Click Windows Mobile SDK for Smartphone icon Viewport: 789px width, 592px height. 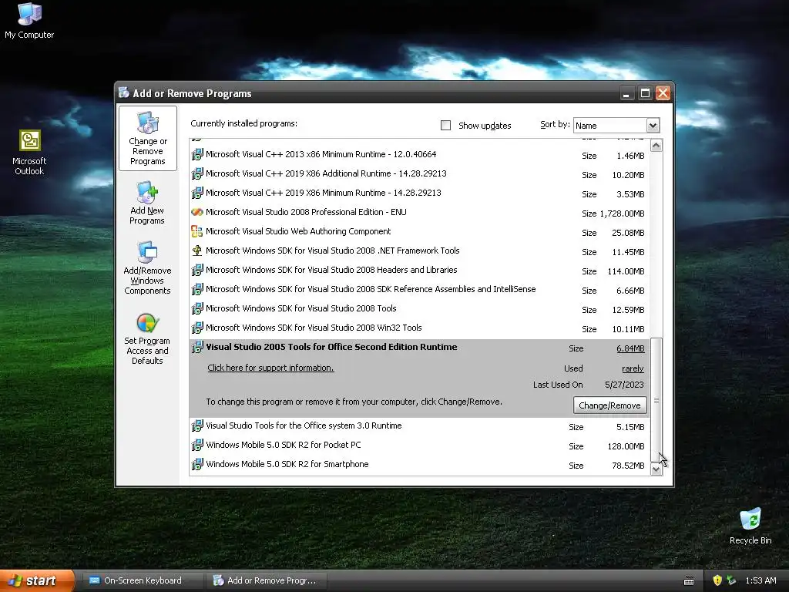(x=197, y=464)
